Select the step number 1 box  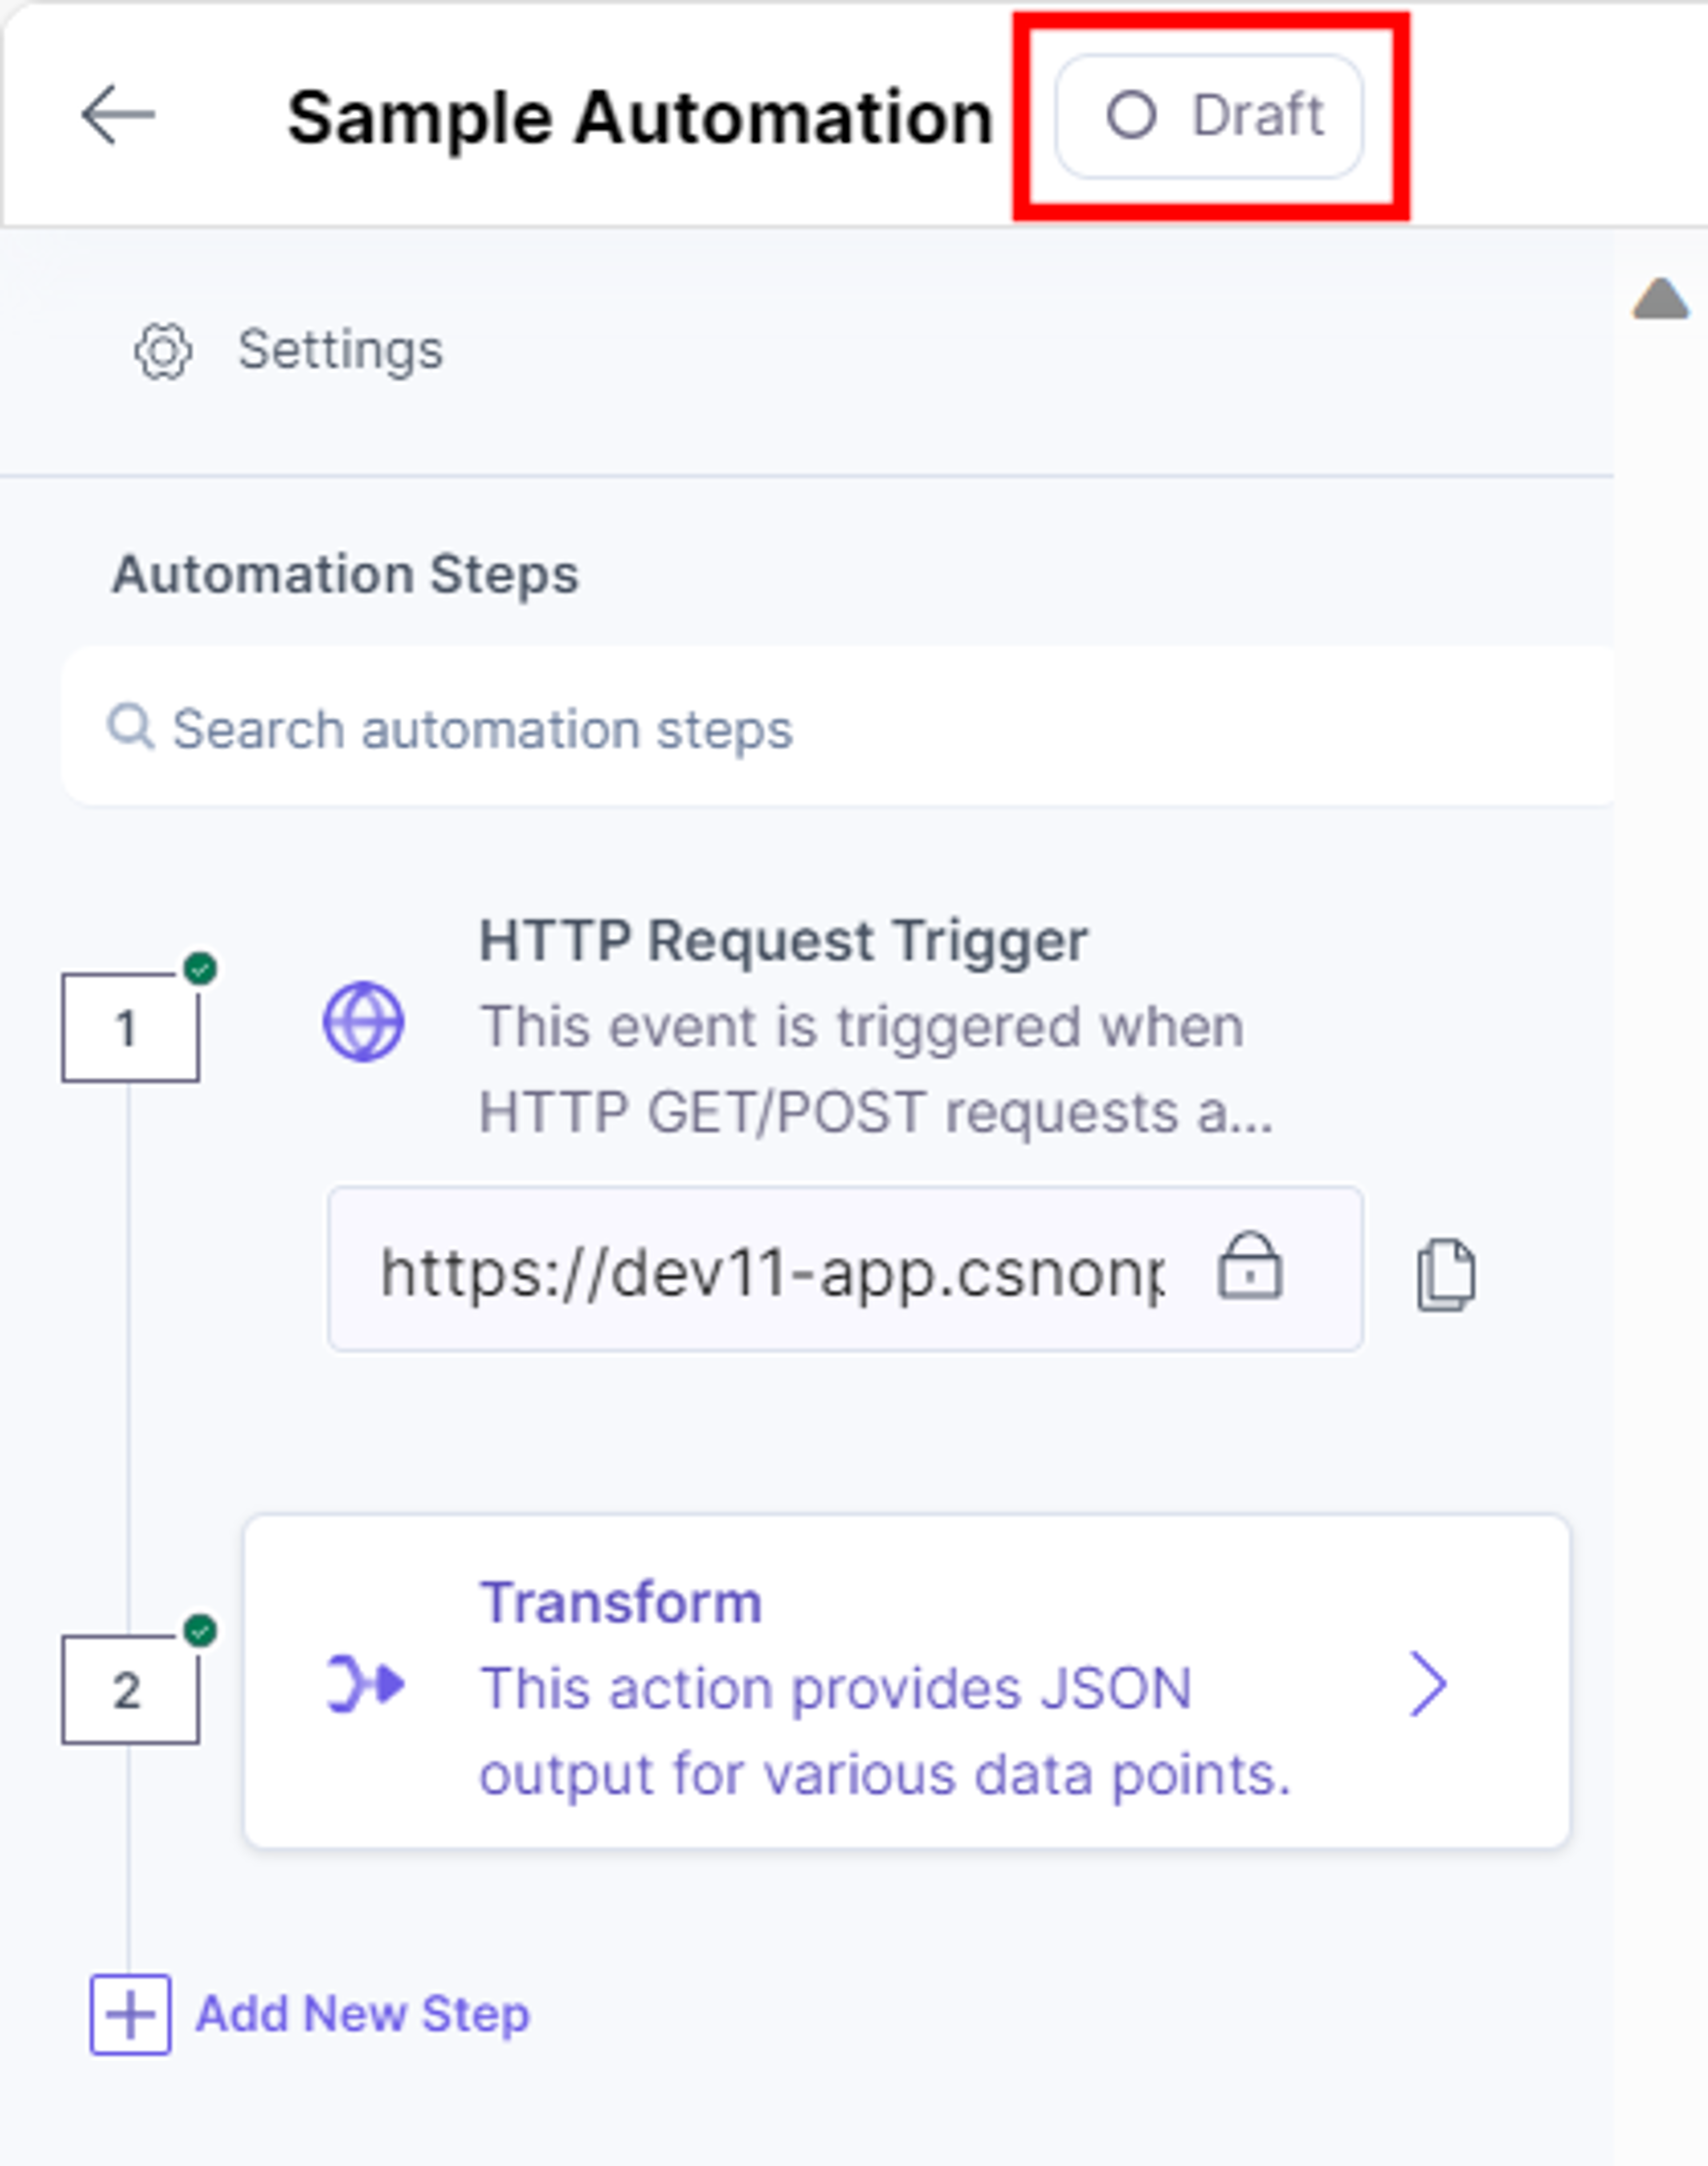pyautogui.click(x=130, y=1027)
